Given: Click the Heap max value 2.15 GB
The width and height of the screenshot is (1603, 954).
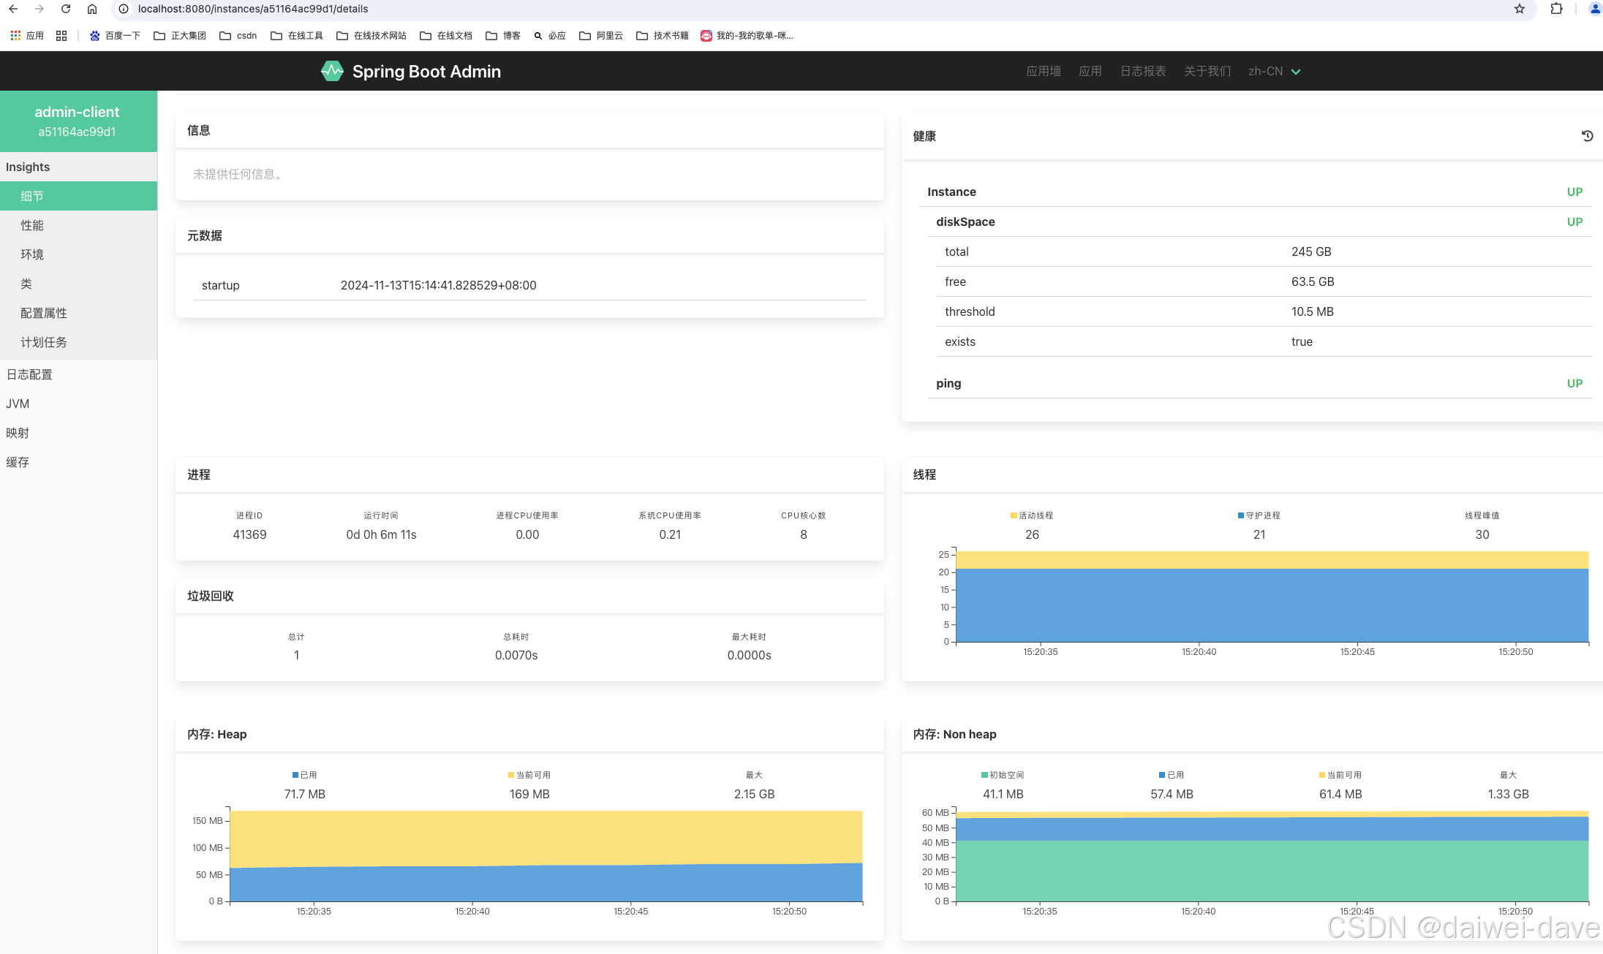Looking at the screenshot, I should pyautogui.click(x=754, y=794).
